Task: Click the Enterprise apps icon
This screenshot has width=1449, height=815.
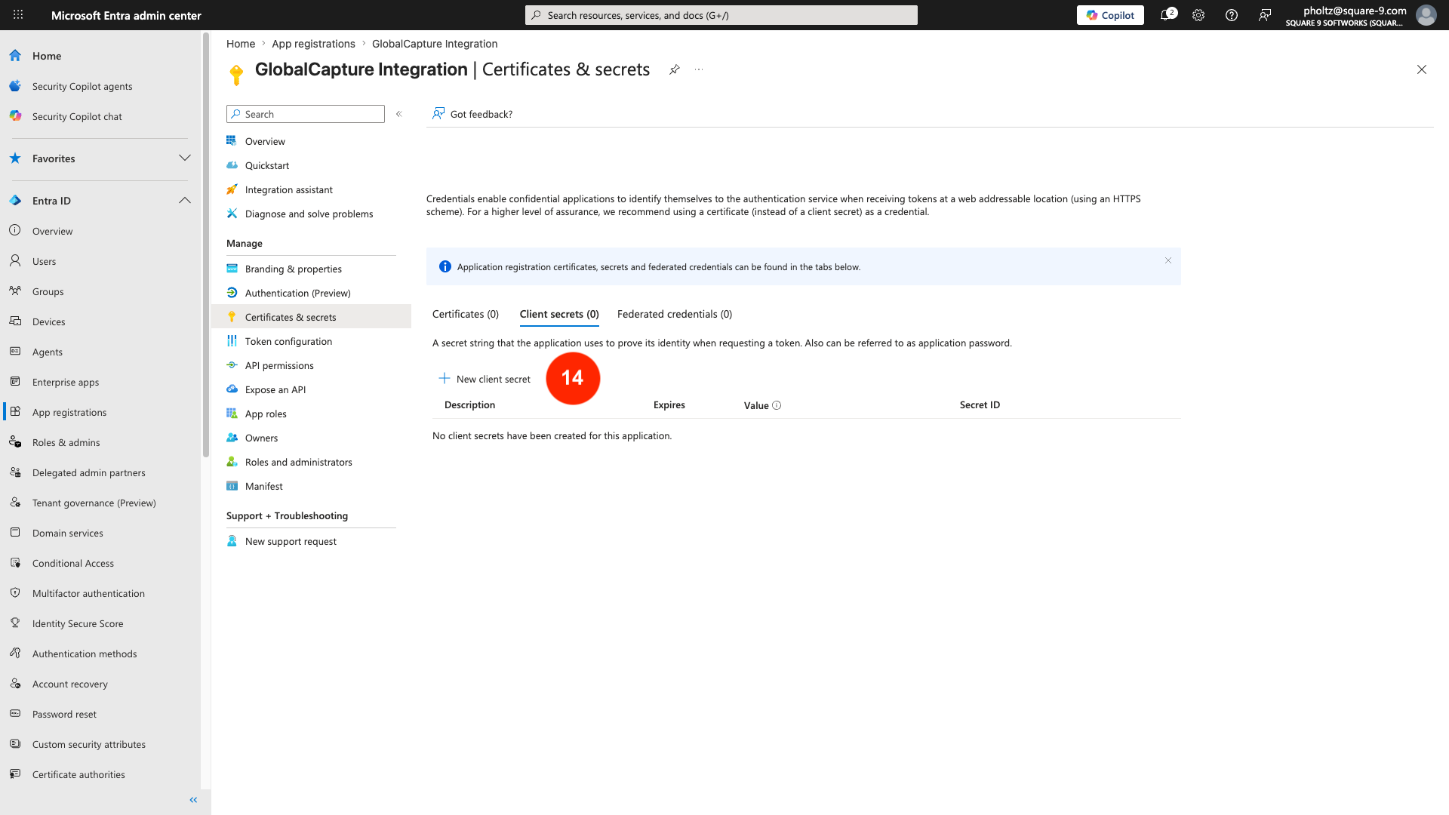Action: coord(15,382)
